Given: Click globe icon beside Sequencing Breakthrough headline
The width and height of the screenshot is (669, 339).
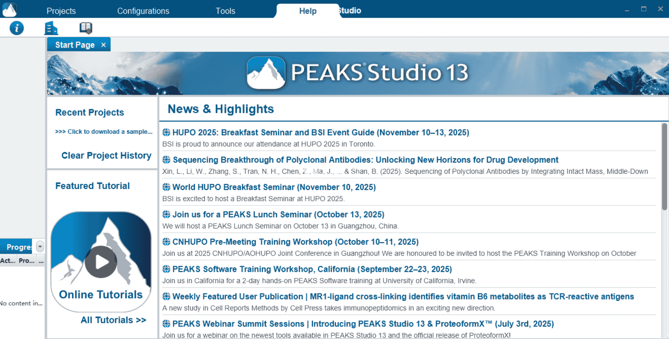Looking at the screenshot, I should click(x=166, y=160).
